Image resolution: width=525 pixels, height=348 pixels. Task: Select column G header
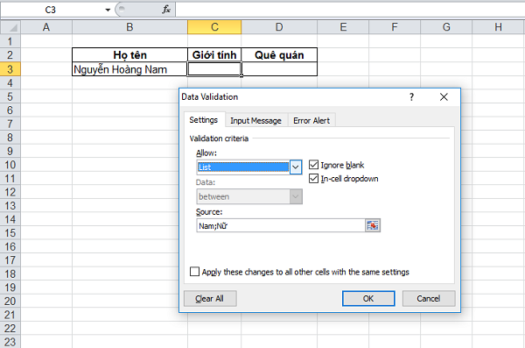click(446, 27)
